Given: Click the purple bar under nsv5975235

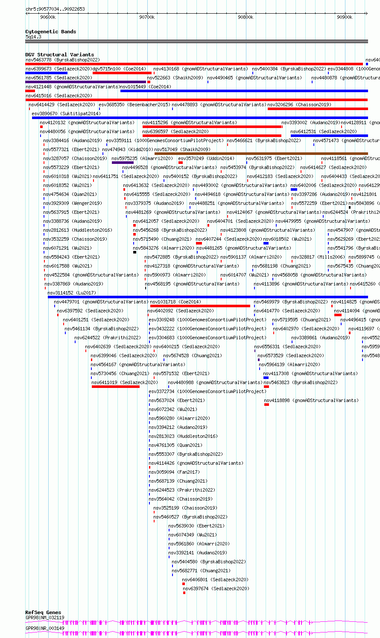Looking at the screenshot, I should [x=123, y=163].
